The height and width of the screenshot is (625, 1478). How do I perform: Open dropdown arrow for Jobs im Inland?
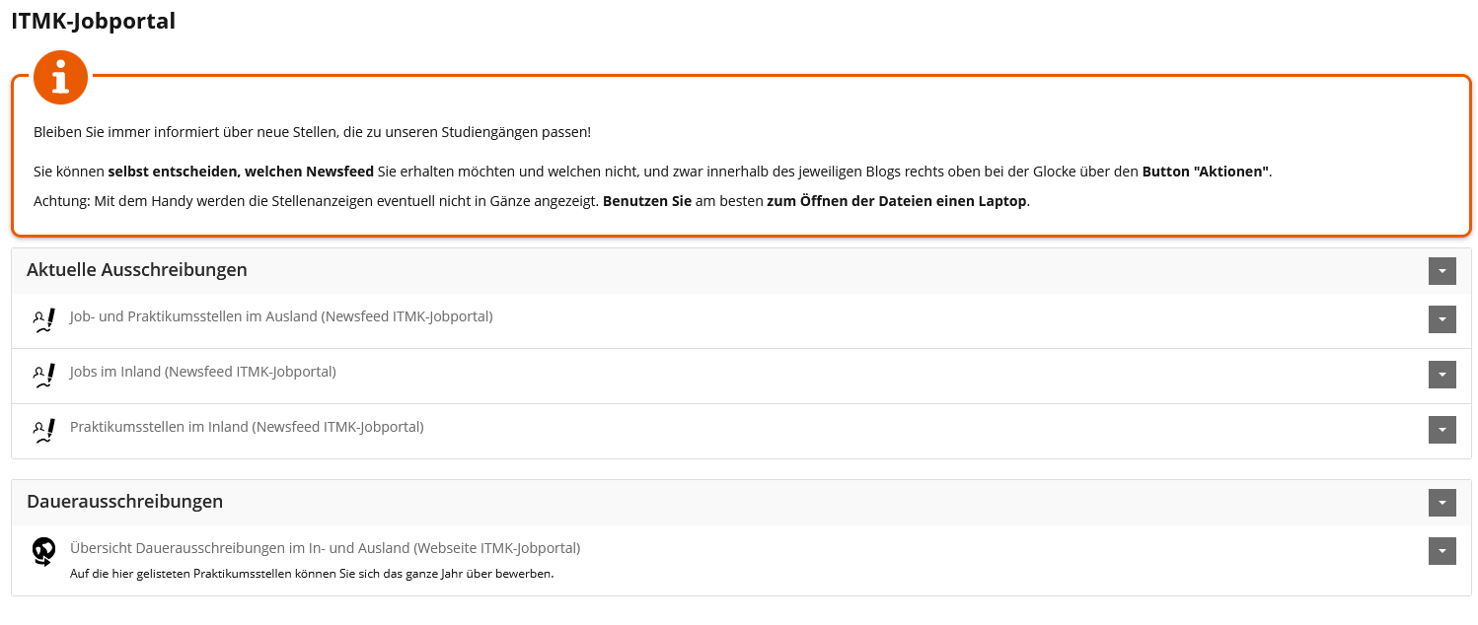[x=1441, y=375]
